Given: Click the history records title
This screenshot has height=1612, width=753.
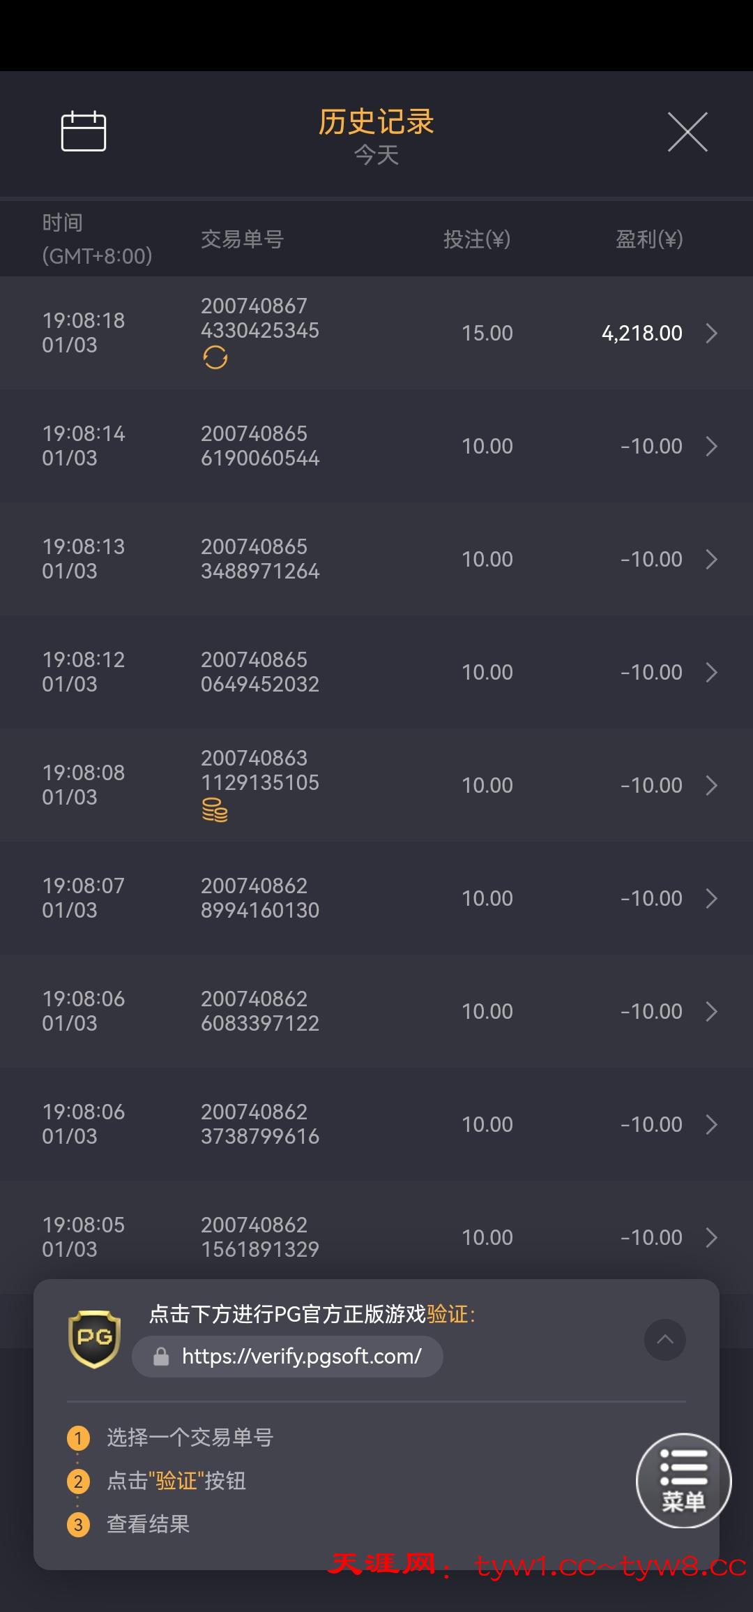Looking at the screenshot, I should point(376,122).
